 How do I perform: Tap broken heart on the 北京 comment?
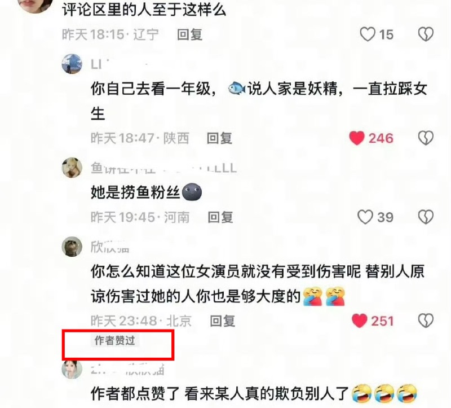pyautogui.click(x=426, y=321)
